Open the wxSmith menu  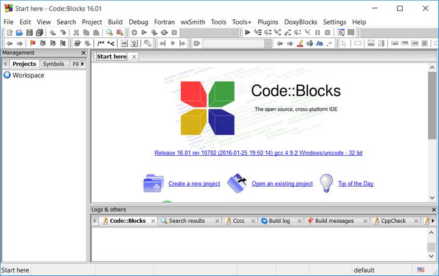pos(193,22)
